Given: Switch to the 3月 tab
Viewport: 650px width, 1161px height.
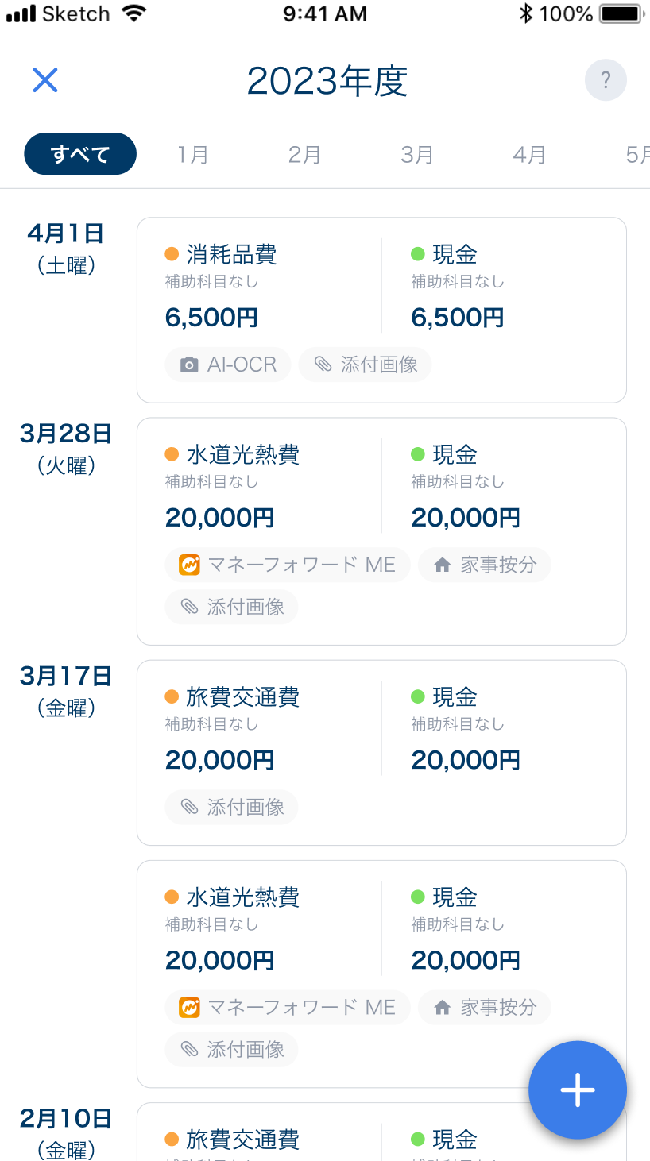Looking at the screenshot, I should point(416,154).
